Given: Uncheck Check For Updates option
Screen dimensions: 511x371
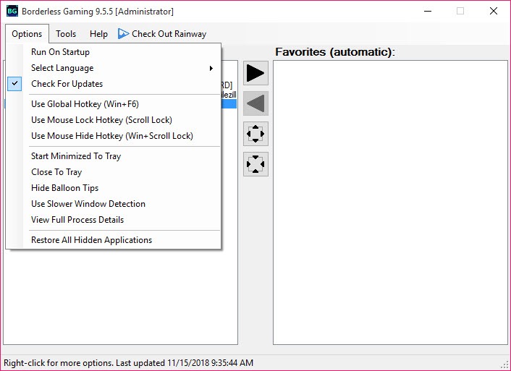Looking at the screenshot, I should pos(113,84).
